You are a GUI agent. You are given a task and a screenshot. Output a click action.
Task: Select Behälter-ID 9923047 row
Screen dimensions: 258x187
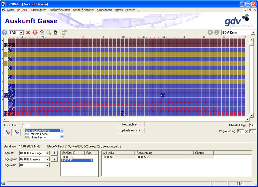pyautogui.click(x=77, y=160)
